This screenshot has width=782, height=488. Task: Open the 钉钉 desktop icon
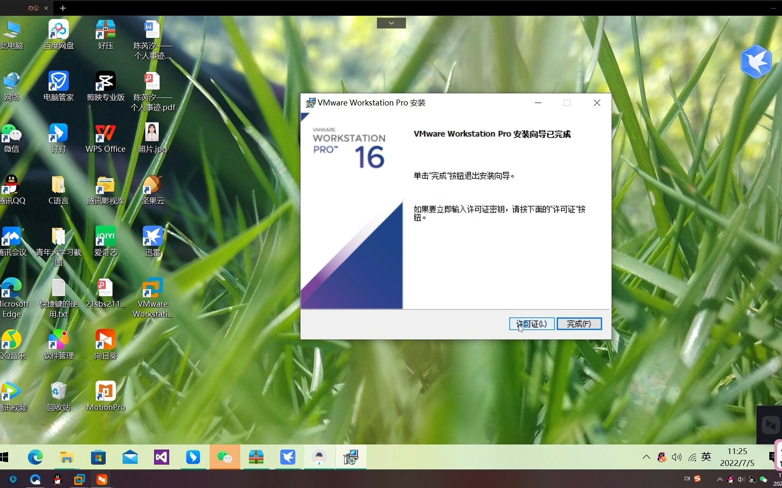(58, 138)
